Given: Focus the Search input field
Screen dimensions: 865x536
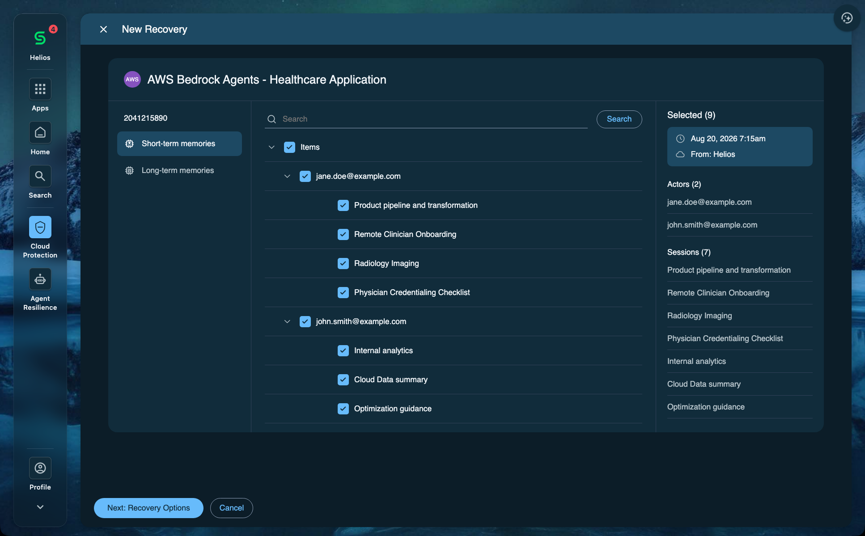Looking at the screenshot, I should (426, 119).
